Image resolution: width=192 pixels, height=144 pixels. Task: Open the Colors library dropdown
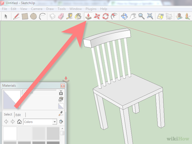pyautogui.click(x=55, y=122)
